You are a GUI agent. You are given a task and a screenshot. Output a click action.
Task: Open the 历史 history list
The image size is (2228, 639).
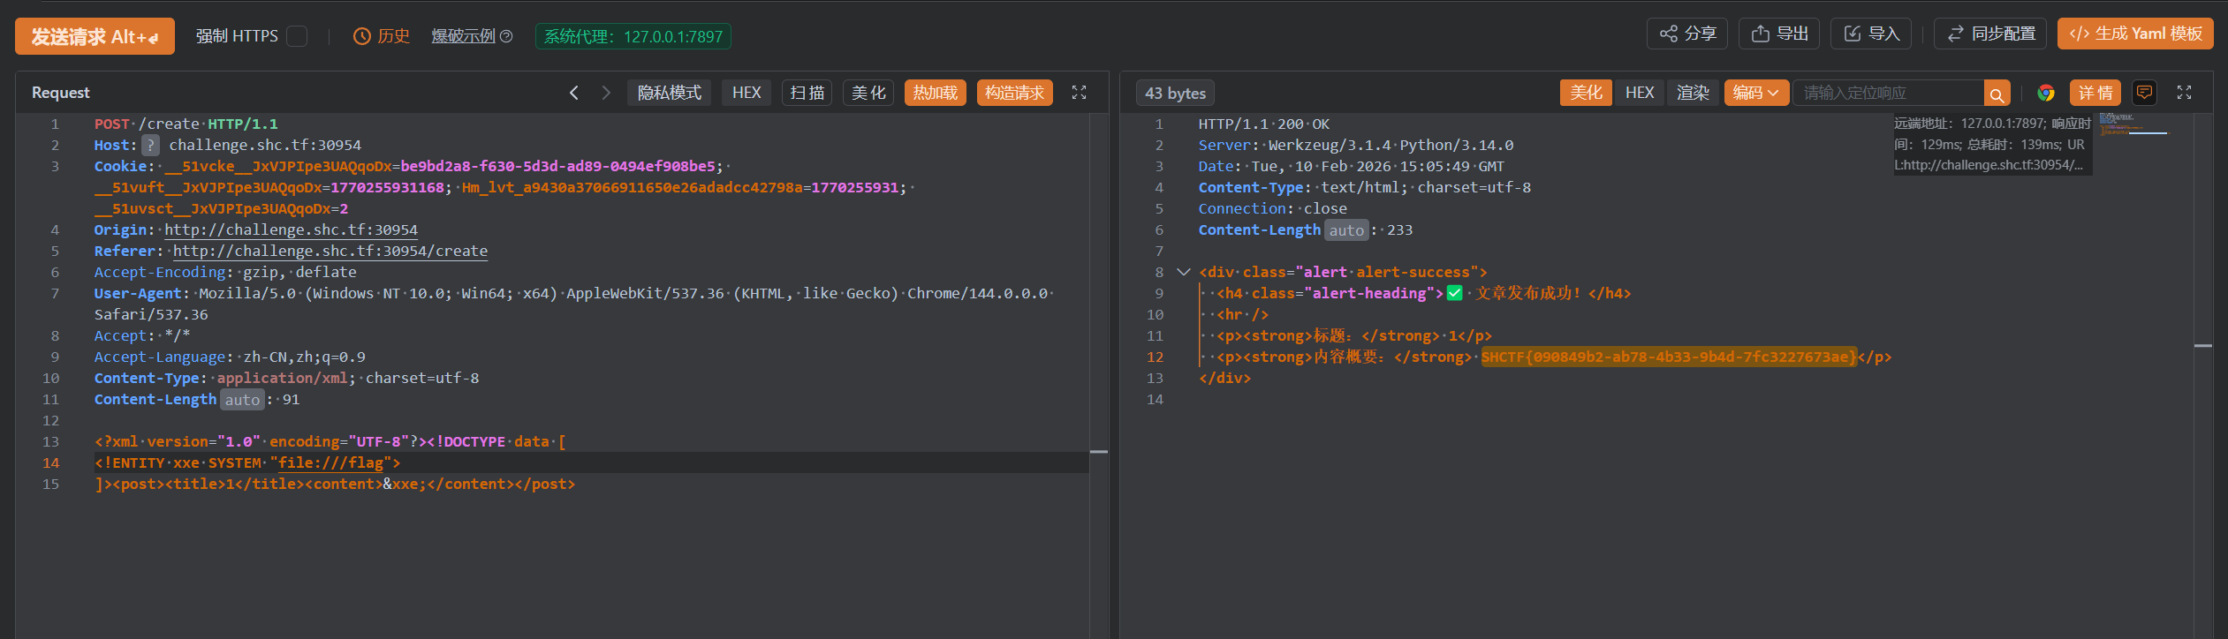382,36
